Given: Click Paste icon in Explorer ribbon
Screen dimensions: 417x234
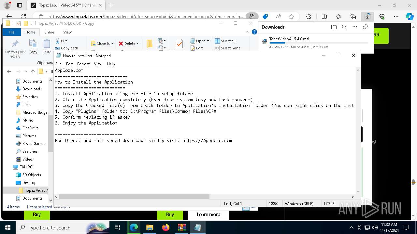Looking at the screenshot, I should (x=47, y=46).
